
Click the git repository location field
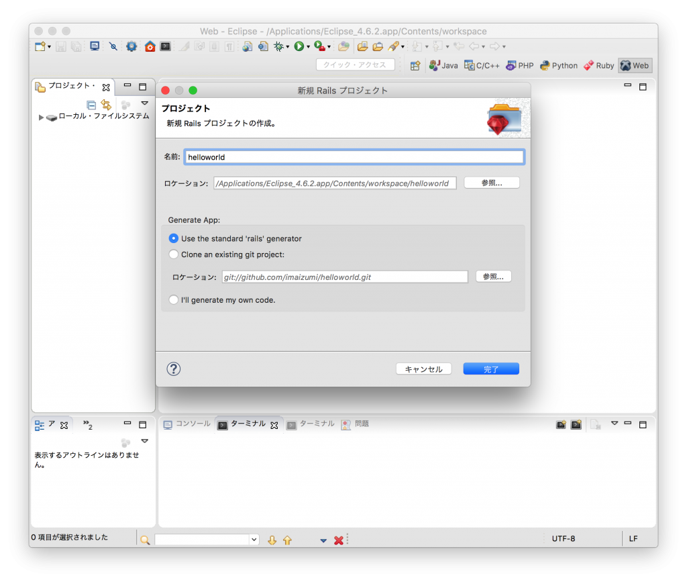point(345,277)
